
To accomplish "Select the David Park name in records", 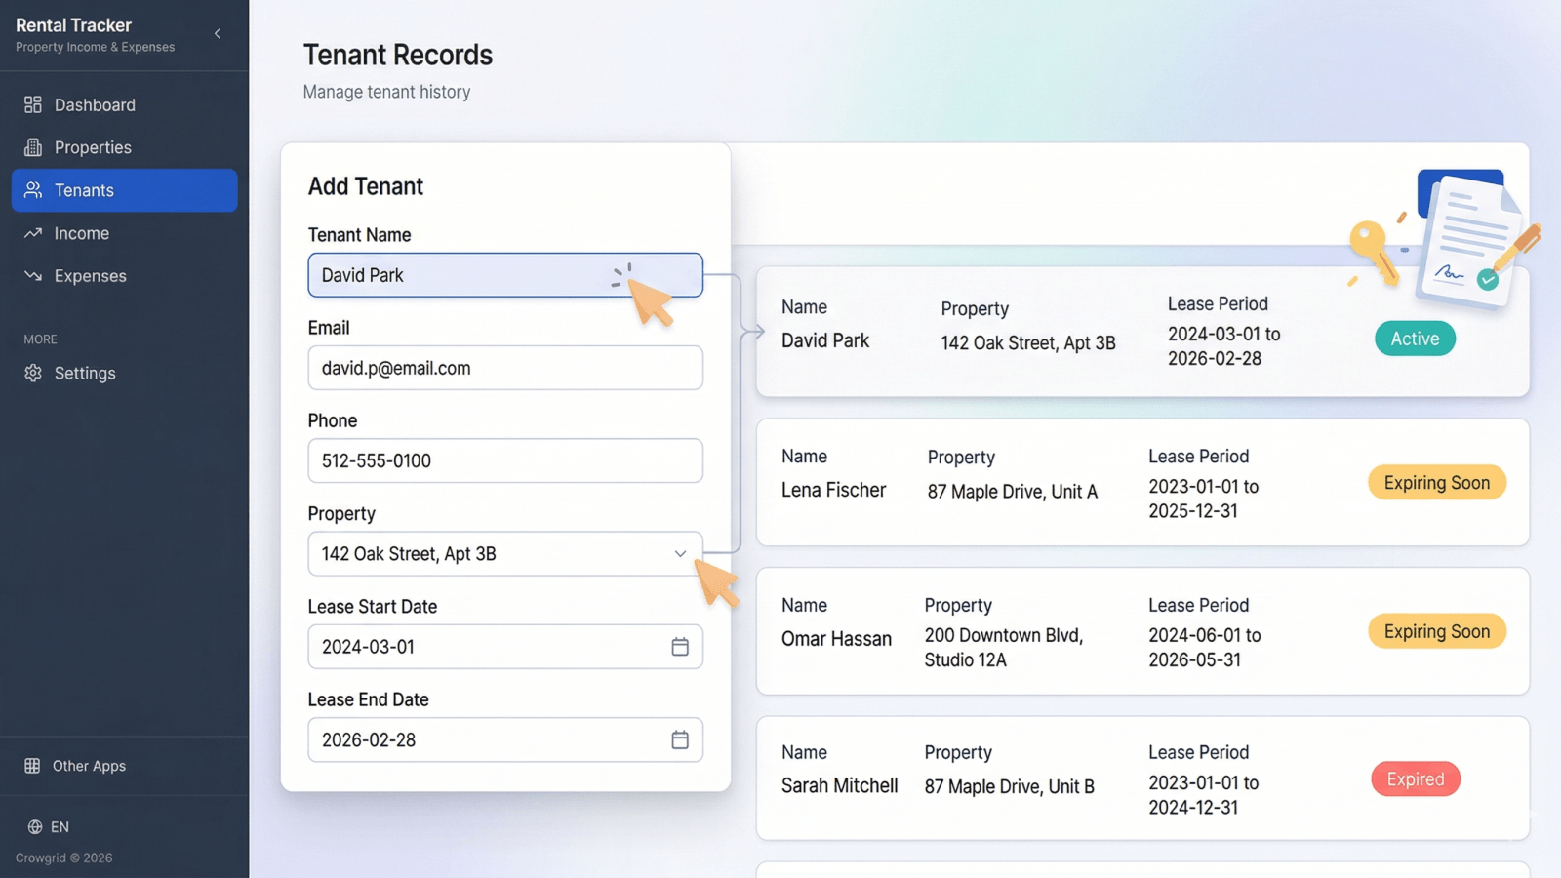I will click(x=825, y=340).
